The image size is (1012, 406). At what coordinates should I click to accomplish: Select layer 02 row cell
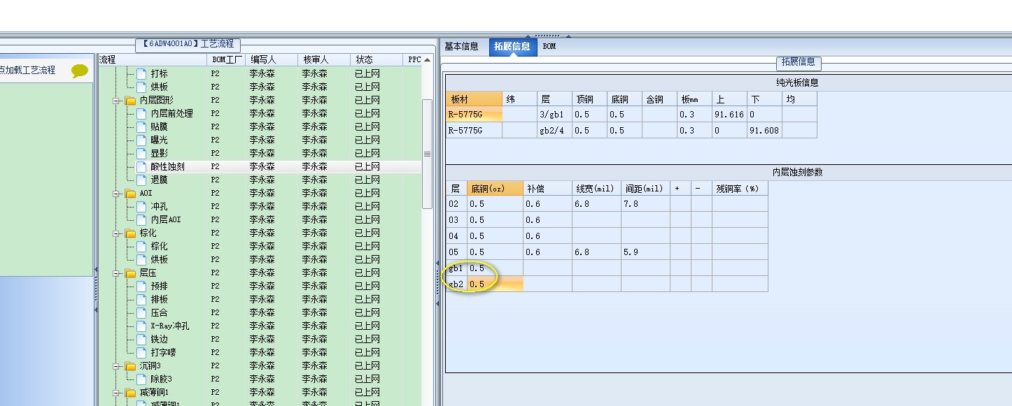click(x=456, y=203)
